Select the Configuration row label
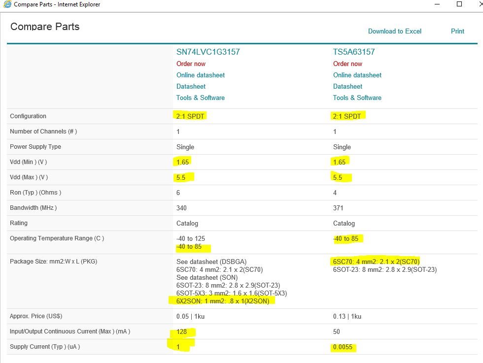Image resolution: width=483 pixels, height=363 pixels. click(28, 116)
